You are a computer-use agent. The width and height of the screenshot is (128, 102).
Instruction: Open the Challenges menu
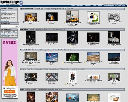coord(80,6)
